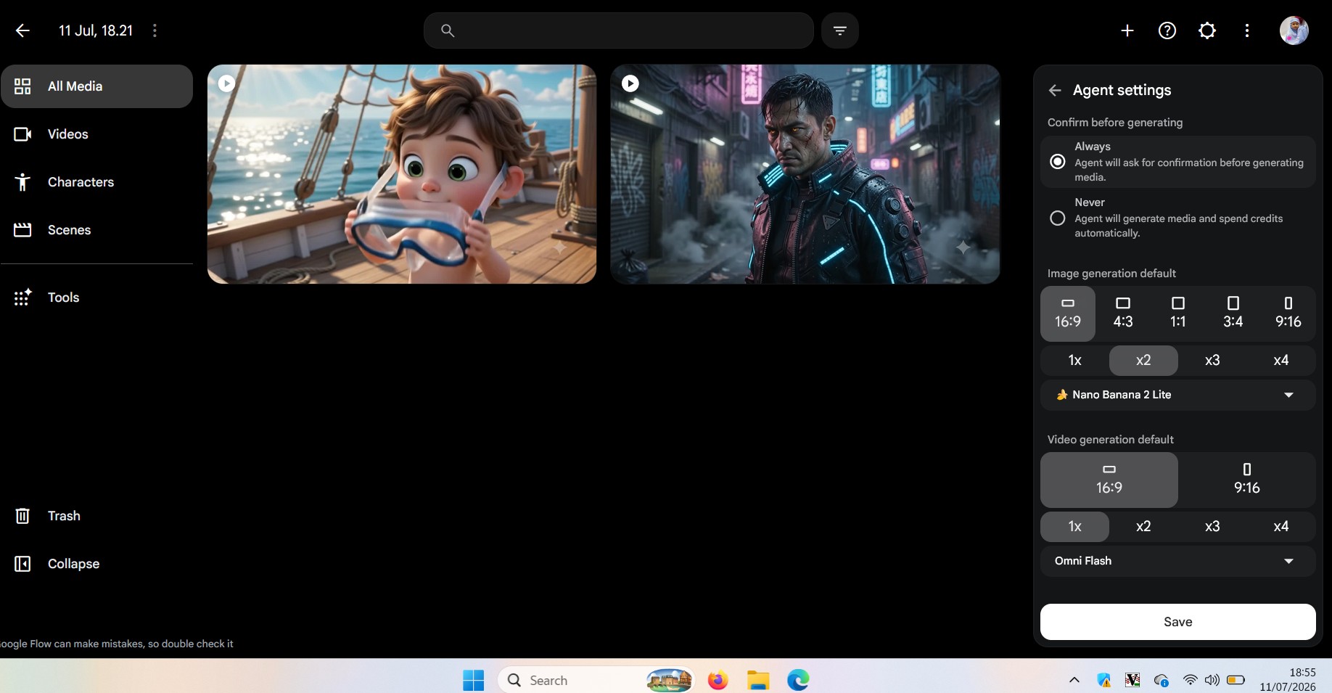1332x693 pixels.
Task: Open the Scenes section
Action: (x=97, y=230)
